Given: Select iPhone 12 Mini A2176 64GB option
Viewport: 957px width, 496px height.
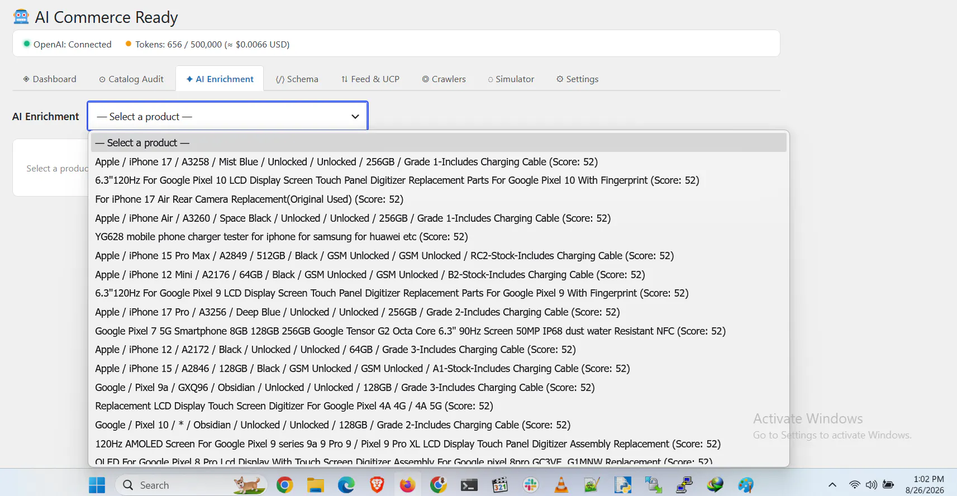Looking at the screenshot, I should point(439,274).
